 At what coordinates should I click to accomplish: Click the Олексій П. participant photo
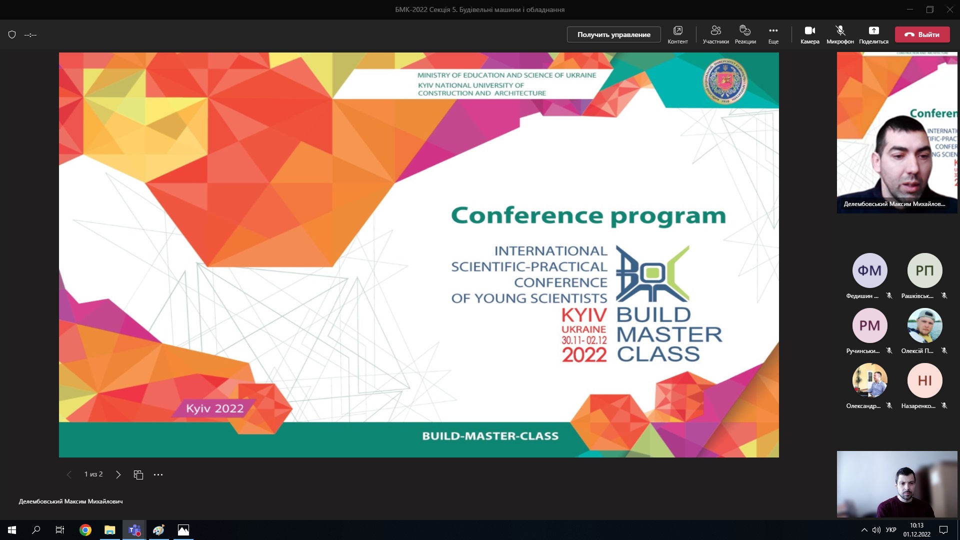coord(924,325)
